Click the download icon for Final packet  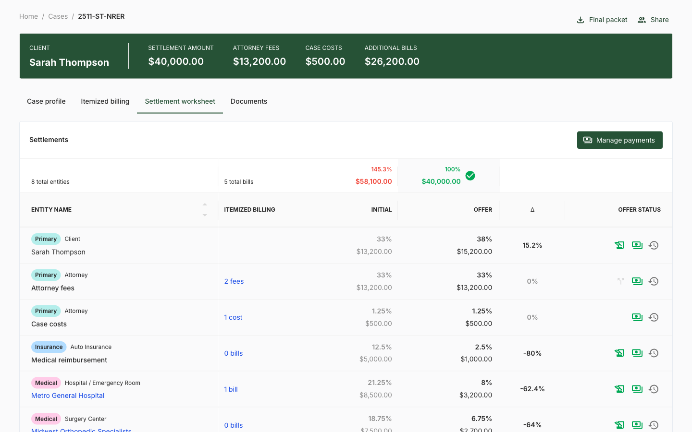[581, 20]
